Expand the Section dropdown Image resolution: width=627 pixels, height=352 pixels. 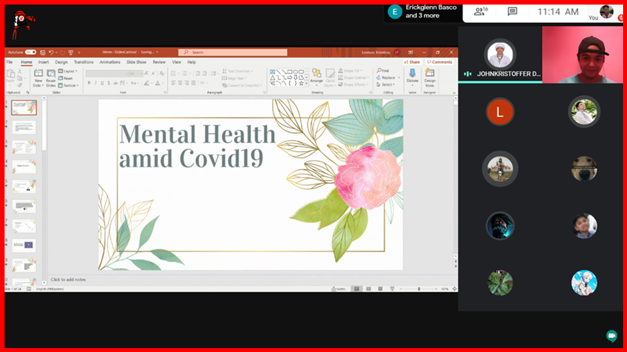(x=69, y=85)
